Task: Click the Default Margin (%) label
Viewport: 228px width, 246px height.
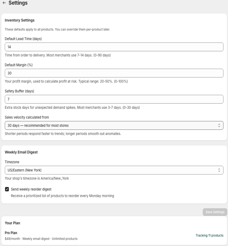Action: point(19,65)
